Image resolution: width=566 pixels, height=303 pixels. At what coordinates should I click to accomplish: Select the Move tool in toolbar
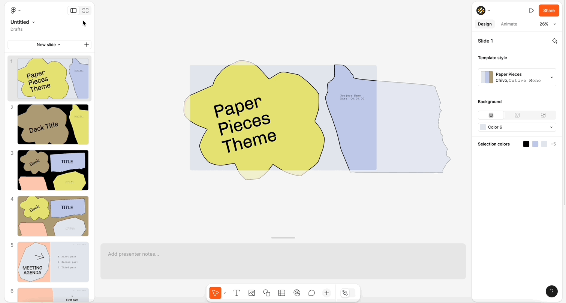coord(215,293)
